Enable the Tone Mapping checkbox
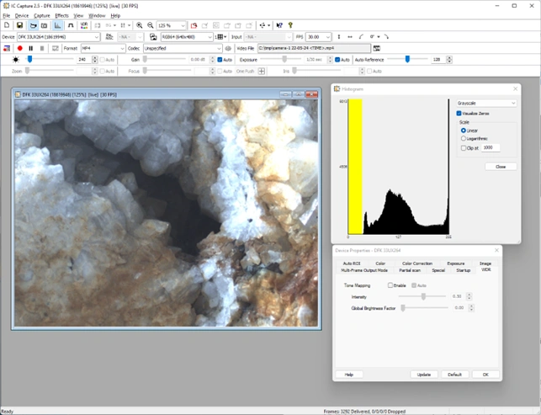Image resolution: width=541 pixels, height=415 pixels. tap(391, 285)
